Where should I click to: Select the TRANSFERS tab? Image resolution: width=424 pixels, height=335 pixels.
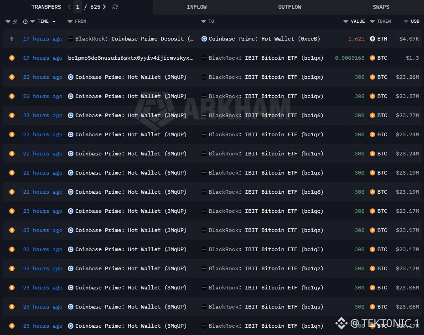point(46,7)
